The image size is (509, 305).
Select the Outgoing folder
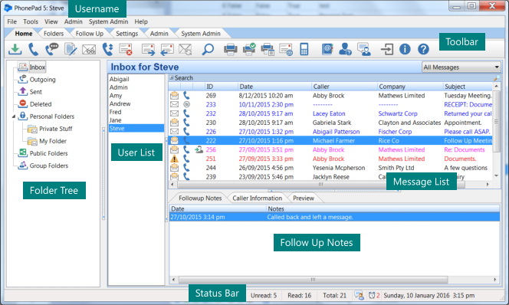pos(42,80)
